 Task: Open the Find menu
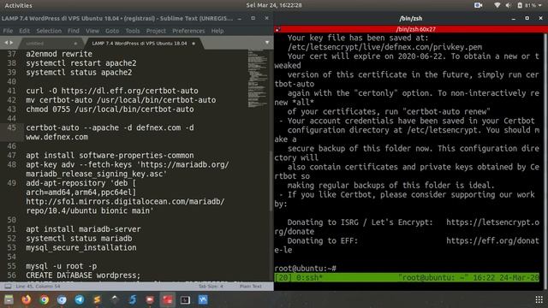click(x=74, y=31)
